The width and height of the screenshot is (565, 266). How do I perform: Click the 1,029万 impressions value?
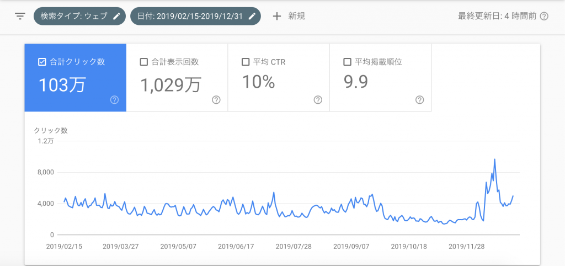coord(170,86)
